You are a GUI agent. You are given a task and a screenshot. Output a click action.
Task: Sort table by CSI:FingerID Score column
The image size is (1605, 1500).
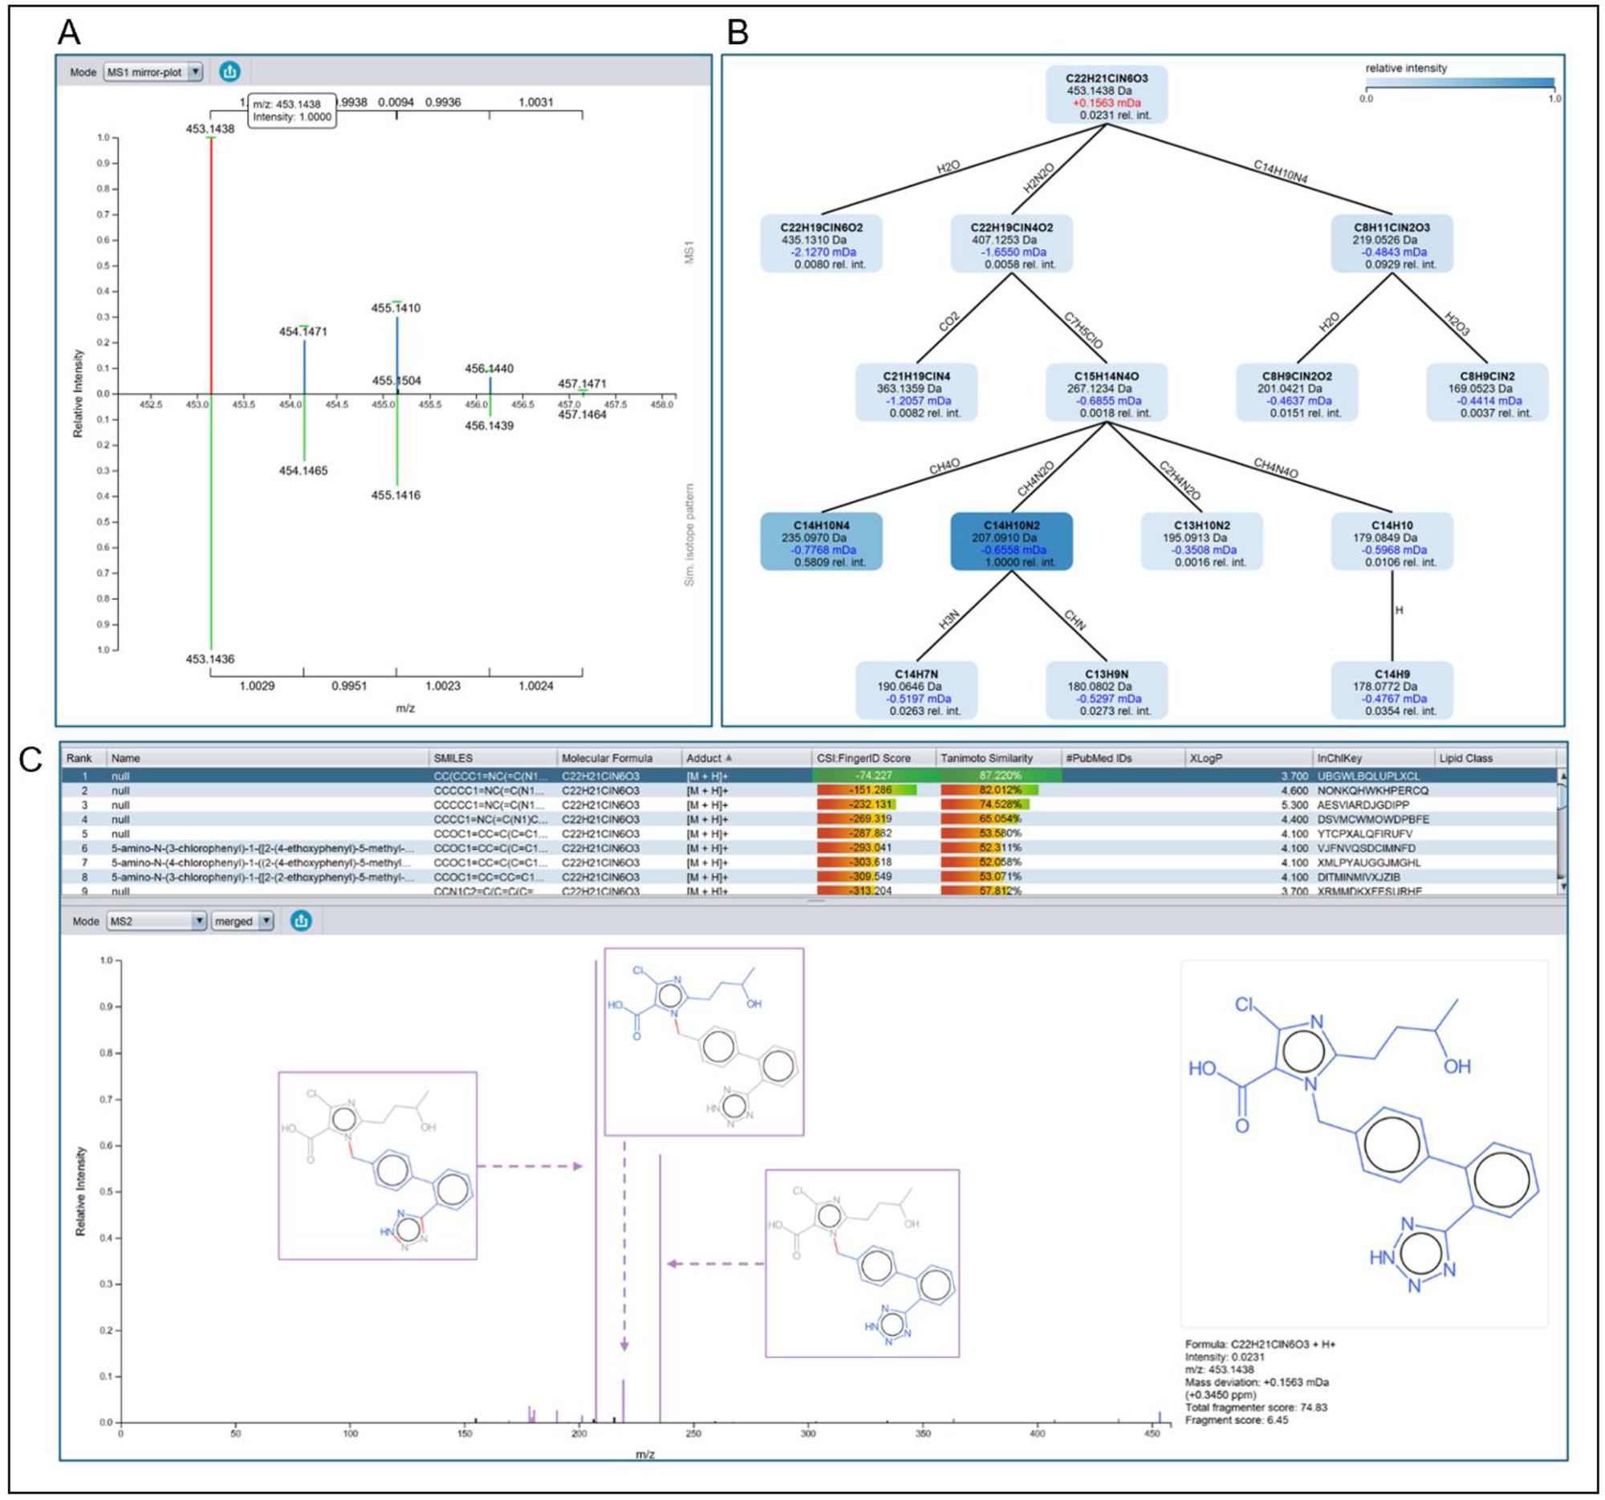click(863, 758)
